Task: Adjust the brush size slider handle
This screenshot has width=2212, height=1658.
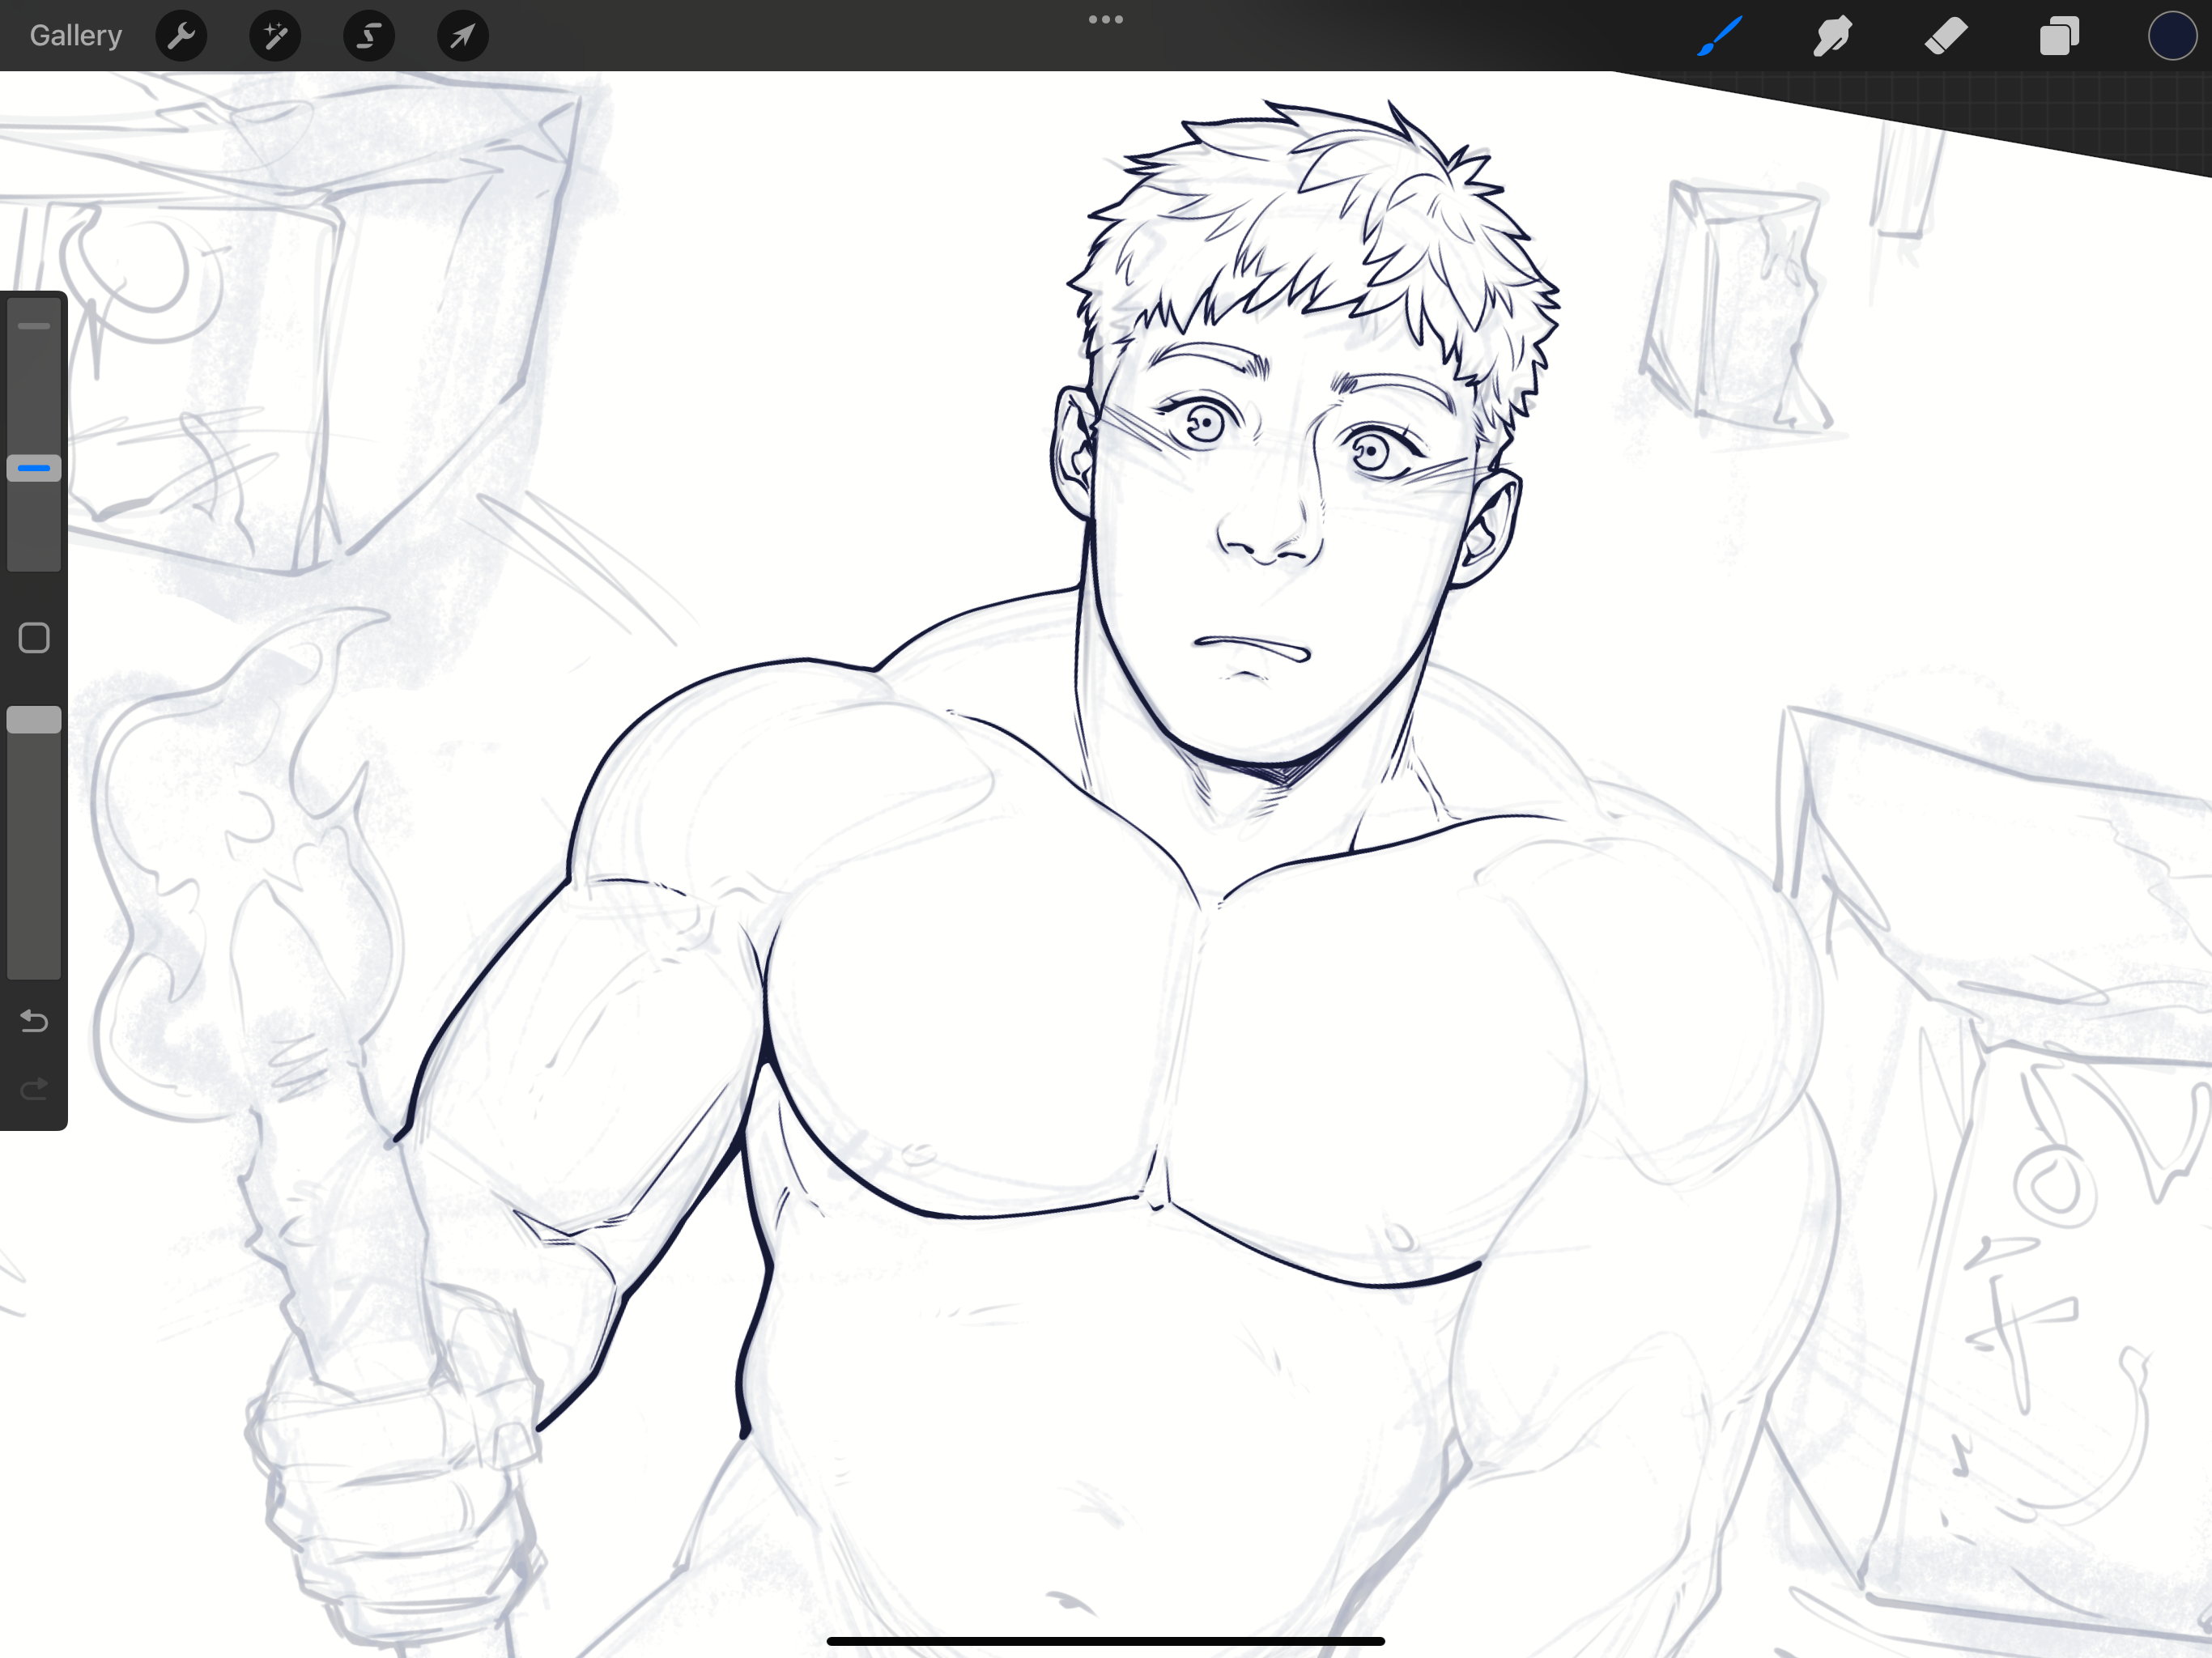Action: [x=34, y=468]
